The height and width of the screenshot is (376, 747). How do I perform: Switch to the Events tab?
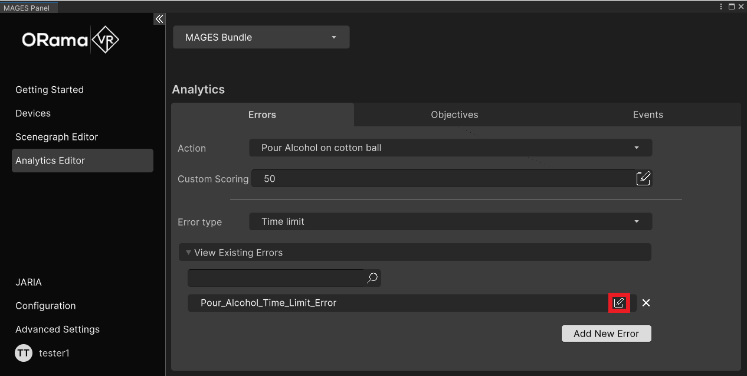point(648,115)
